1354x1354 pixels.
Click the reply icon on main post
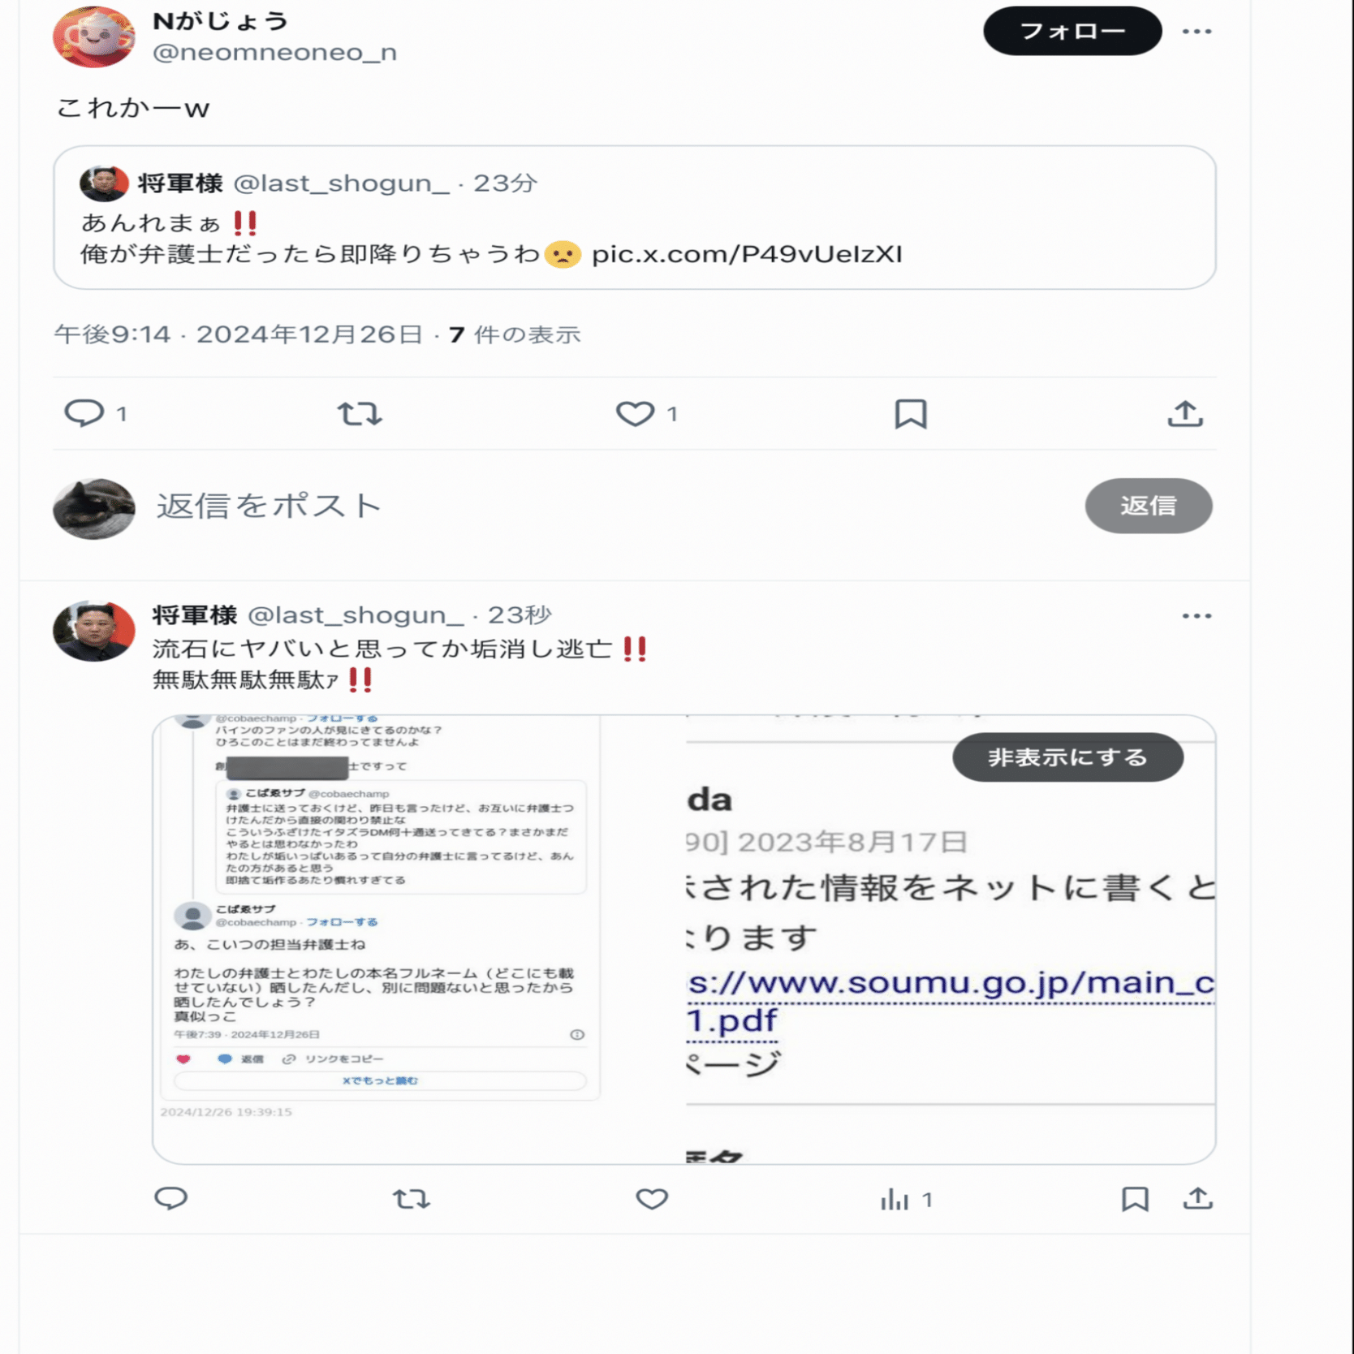tap(84, 413)
